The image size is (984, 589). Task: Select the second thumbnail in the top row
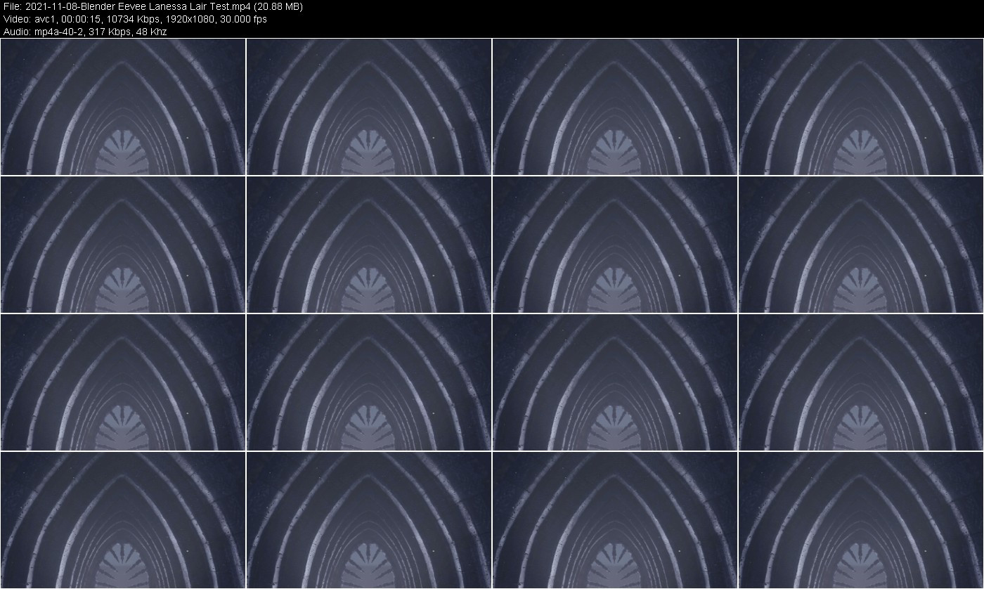pyautogui.click(x=369, y=106)
